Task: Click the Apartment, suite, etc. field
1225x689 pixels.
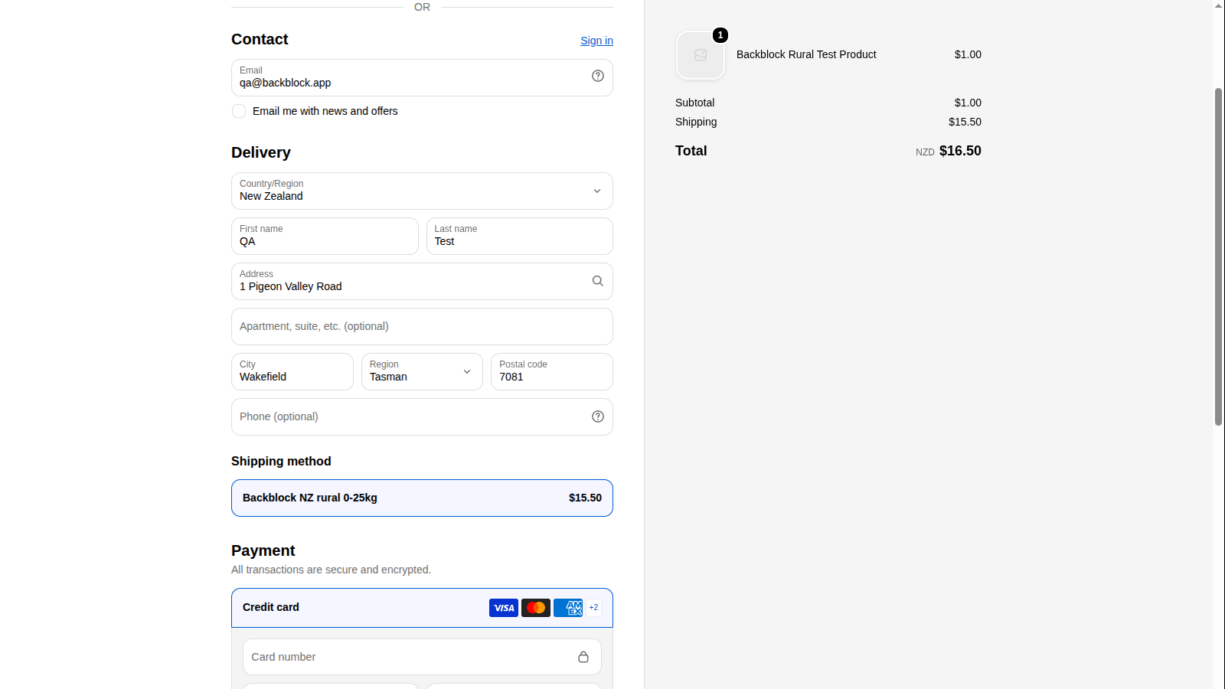Action: (x=422, y=326)
